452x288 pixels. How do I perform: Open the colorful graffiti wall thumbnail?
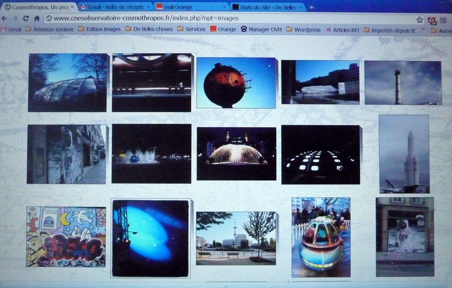pyautogui.click(x=66, y=236)
